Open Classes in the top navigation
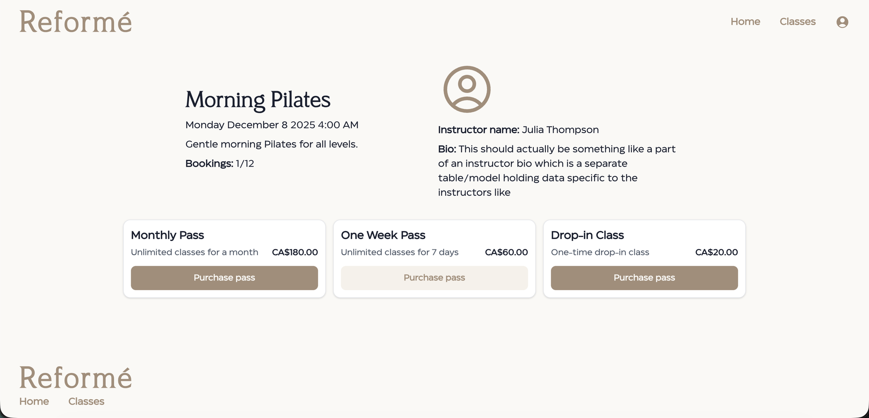Screen dimensions: 869x418 pyautogui.click(x=797, y=22)
